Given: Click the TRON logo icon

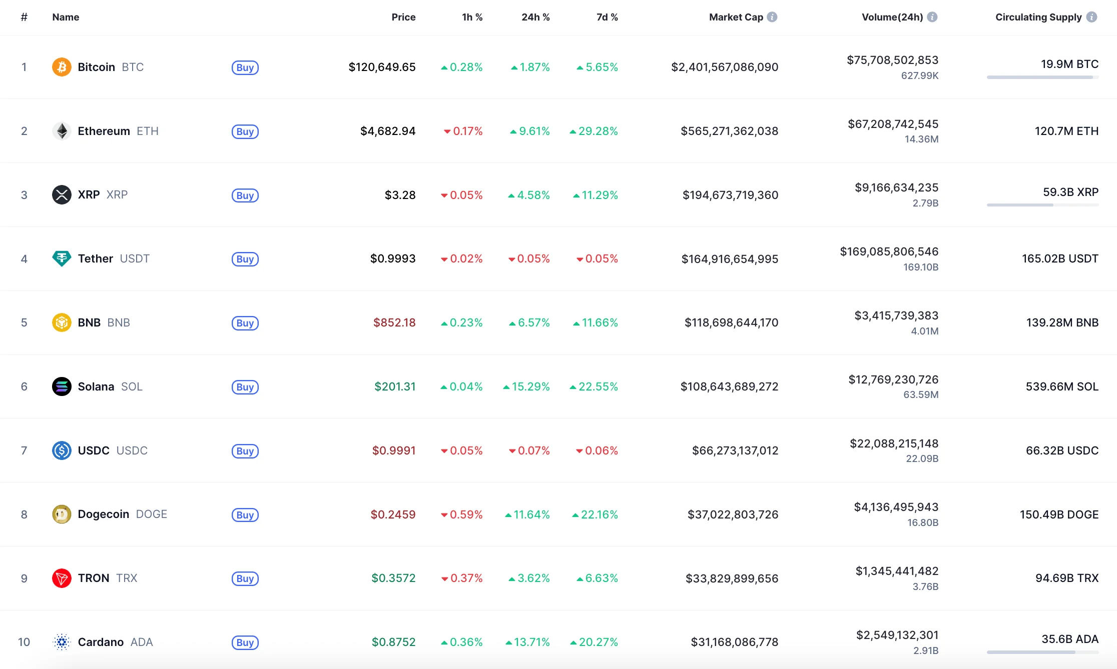Looking at the screenshot, I should pos(62,578).
